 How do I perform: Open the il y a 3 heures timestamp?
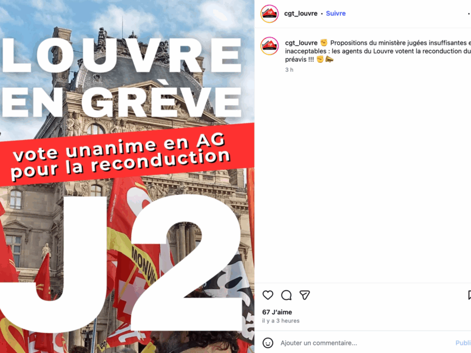(x=281, y=321)
